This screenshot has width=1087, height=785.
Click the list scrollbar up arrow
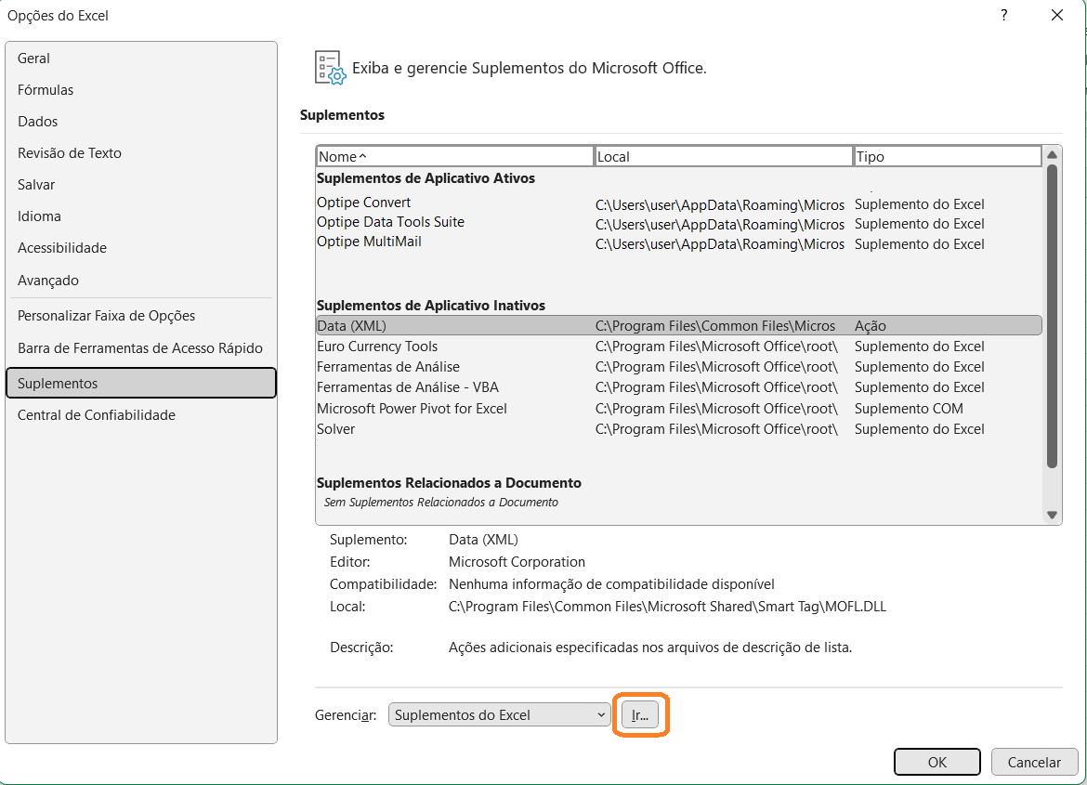click(x=1052, y=154)
